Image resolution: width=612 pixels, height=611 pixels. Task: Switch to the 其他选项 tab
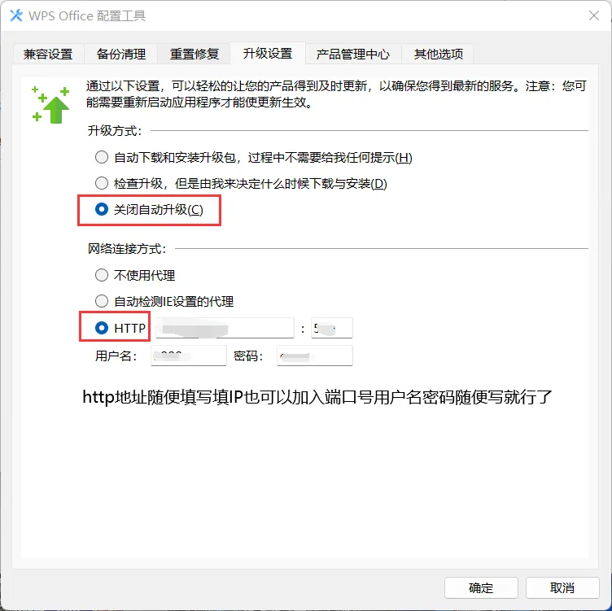coord(439,54)
